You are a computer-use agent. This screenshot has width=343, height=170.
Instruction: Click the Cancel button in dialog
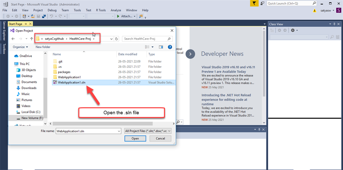click(x=160, y=138)
